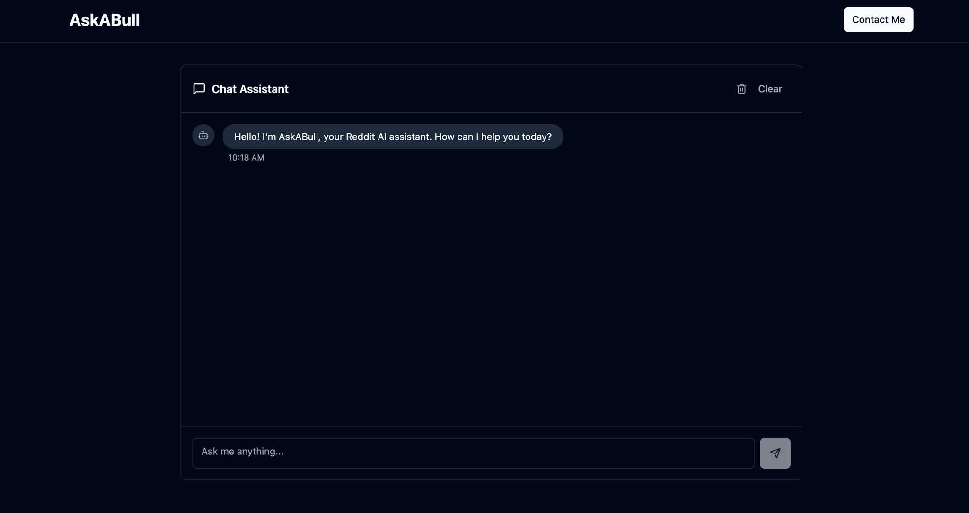This screenshot has width=969, height=513.
Task: Click the Chat Assistant heading
Action: click(x=250, y=89)
